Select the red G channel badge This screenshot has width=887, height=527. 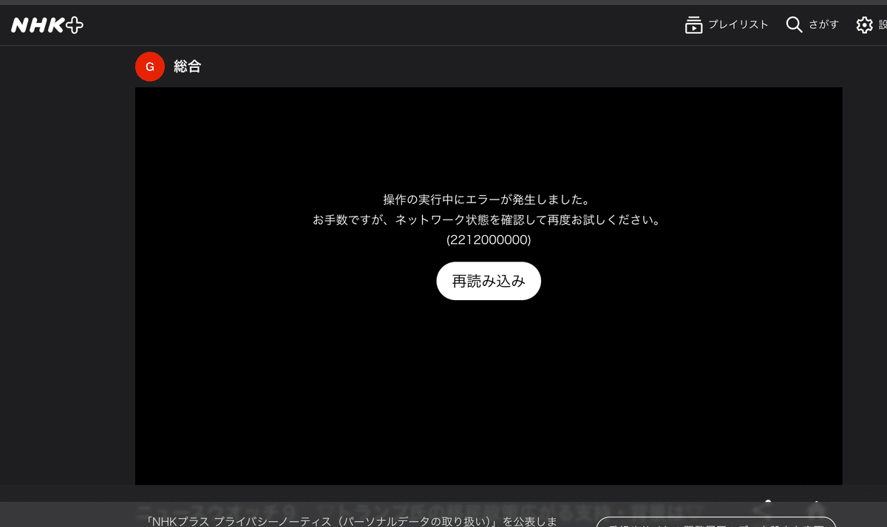tap(149, 67)
